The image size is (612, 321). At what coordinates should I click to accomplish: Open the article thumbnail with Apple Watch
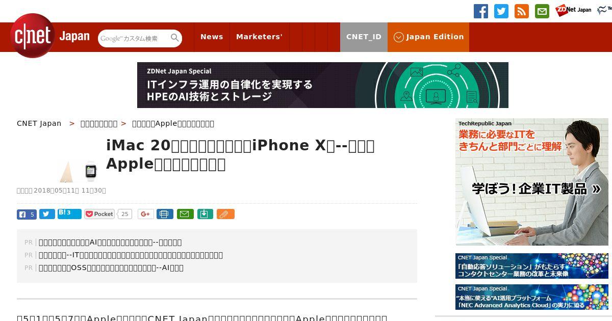pos(79,171)
